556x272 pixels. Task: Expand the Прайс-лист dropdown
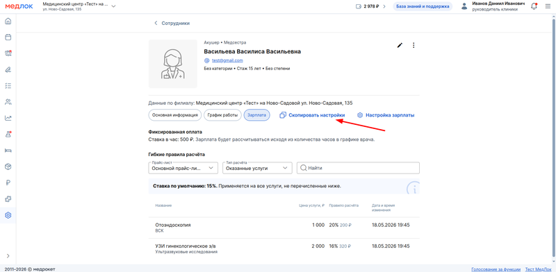(x=183, y=168)
